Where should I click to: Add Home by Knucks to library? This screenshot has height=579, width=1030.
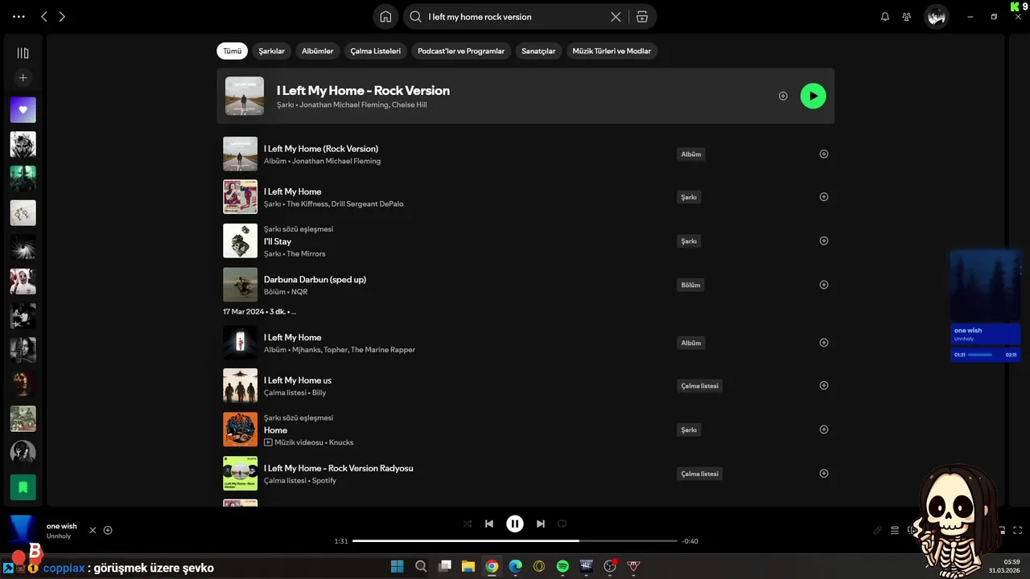tap(823, 429)
